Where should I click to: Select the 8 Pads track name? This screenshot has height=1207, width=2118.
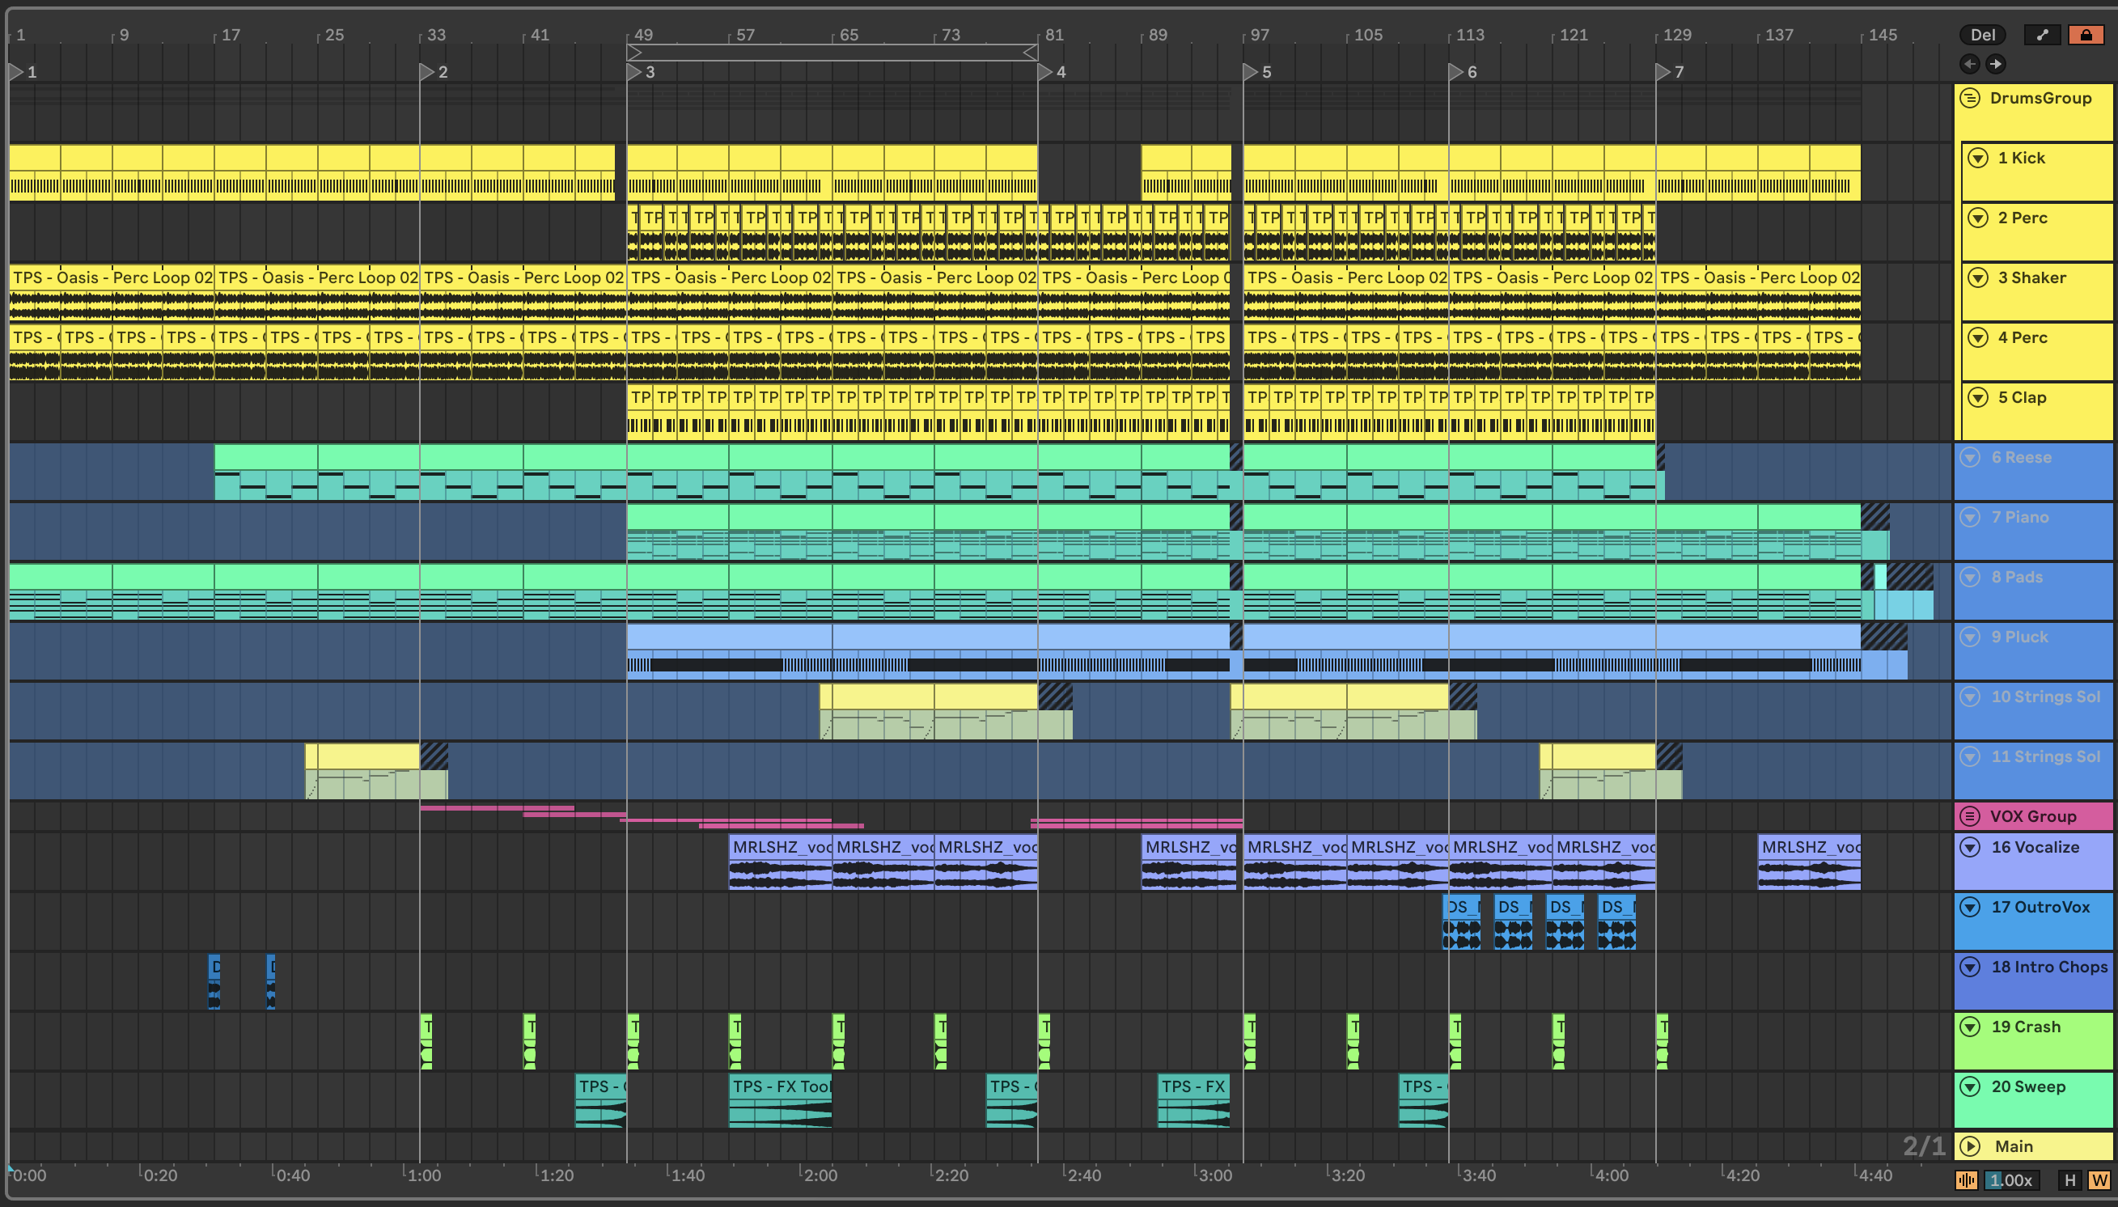click(x=2017, y=577)
